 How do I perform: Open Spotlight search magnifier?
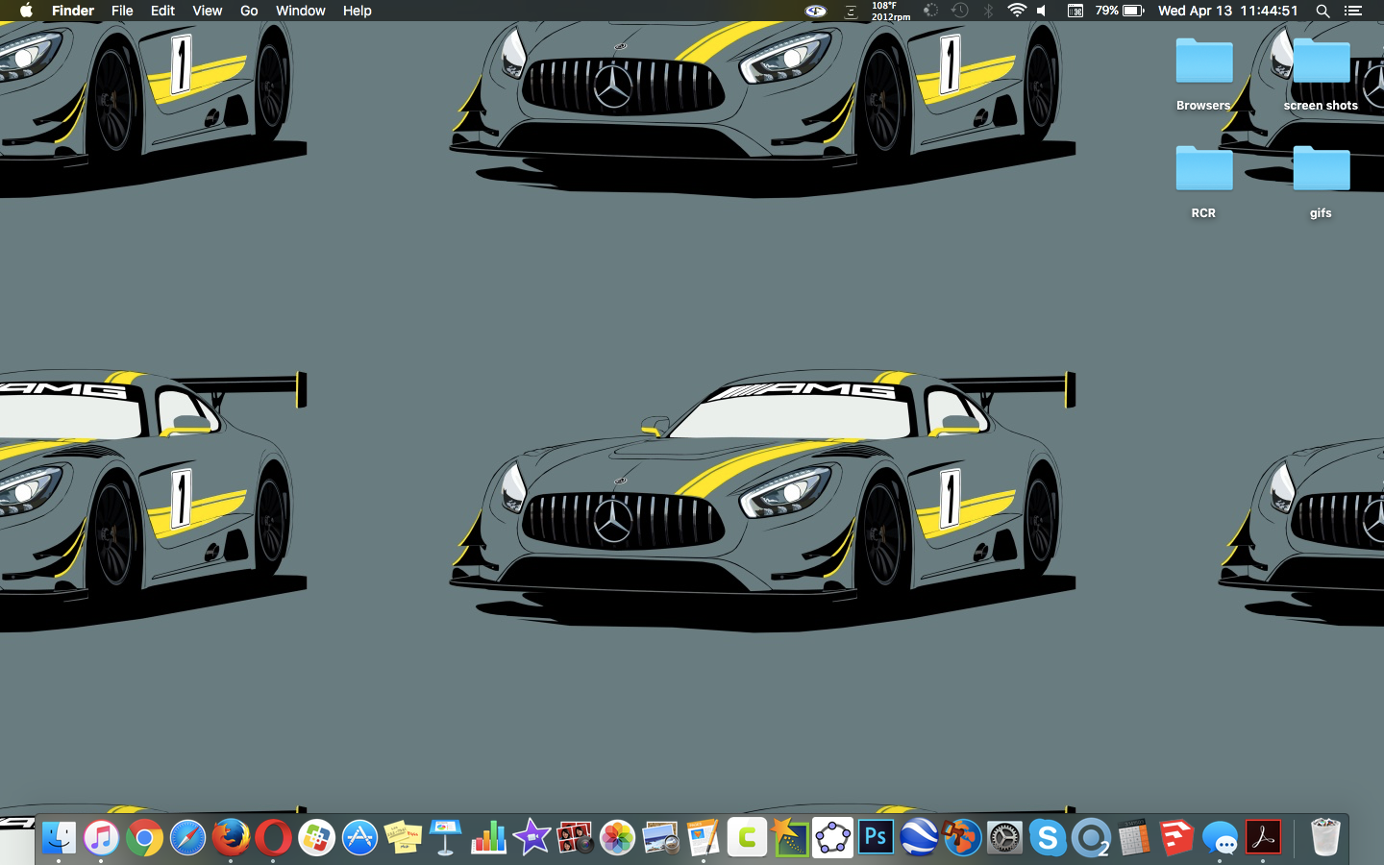point(1322,11)
